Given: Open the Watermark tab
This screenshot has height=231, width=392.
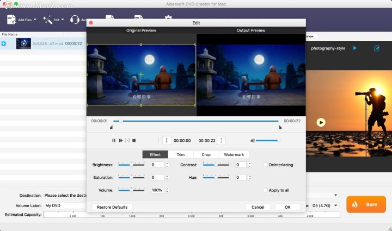Looking at the screenshot, I should 234,155.
